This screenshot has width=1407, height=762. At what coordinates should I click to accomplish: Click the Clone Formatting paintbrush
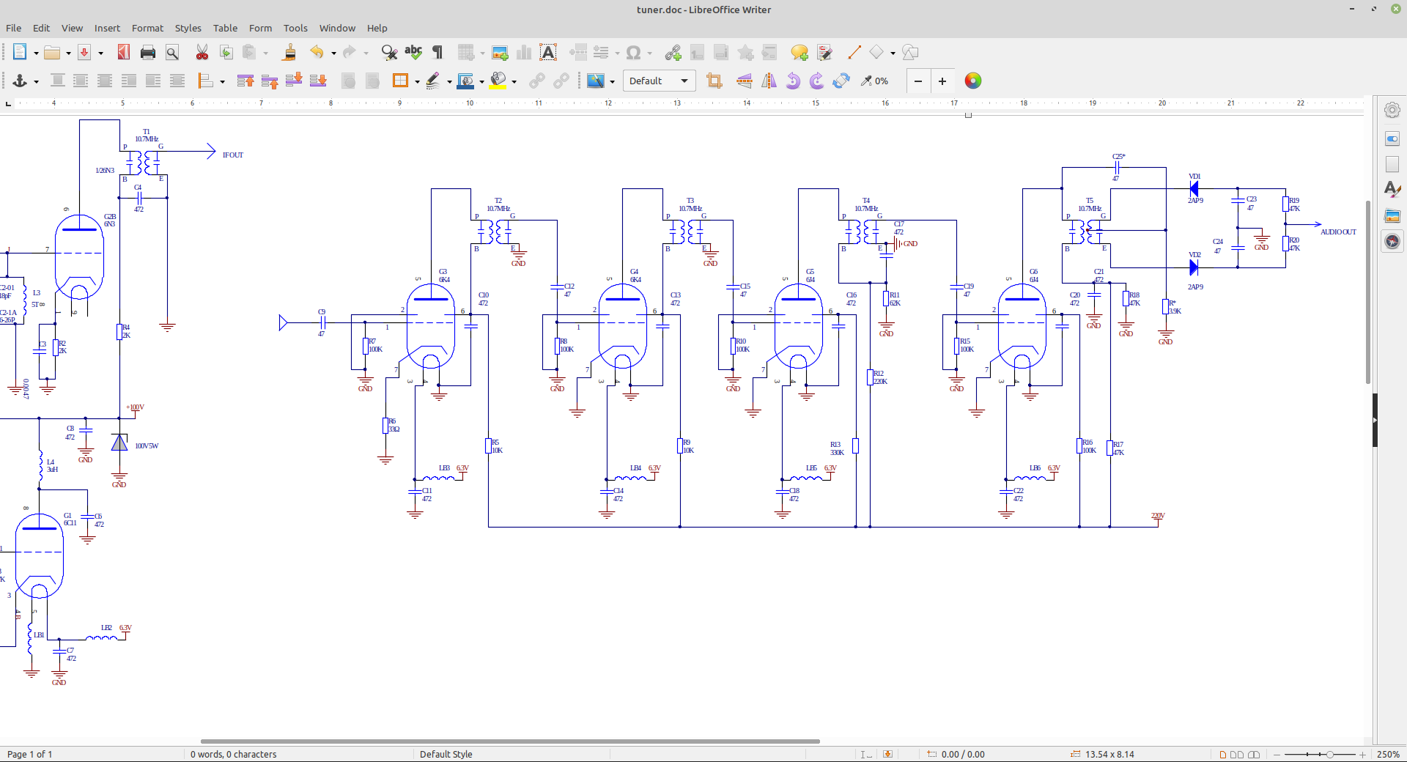point(289,52)
